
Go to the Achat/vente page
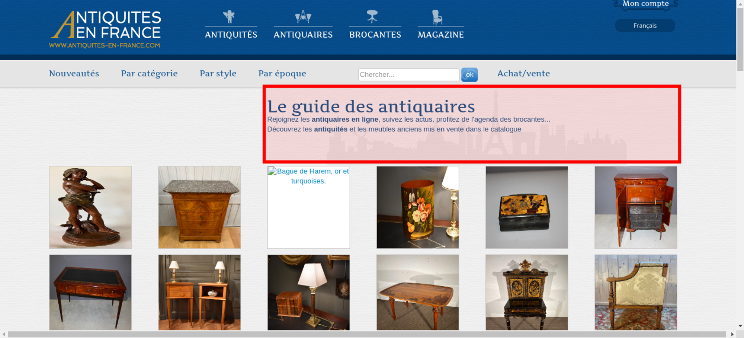point(524,73)
